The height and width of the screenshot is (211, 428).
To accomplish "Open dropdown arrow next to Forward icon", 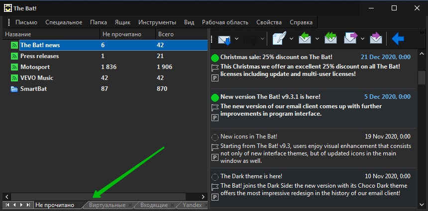I will point(362,39).
